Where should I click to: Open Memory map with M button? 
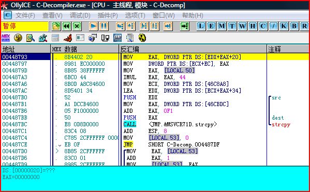click(222, 26)
